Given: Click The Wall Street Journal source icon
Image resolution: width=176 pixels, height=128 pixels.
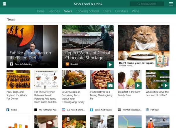Looking at the screenshot, I should (119, 110).
